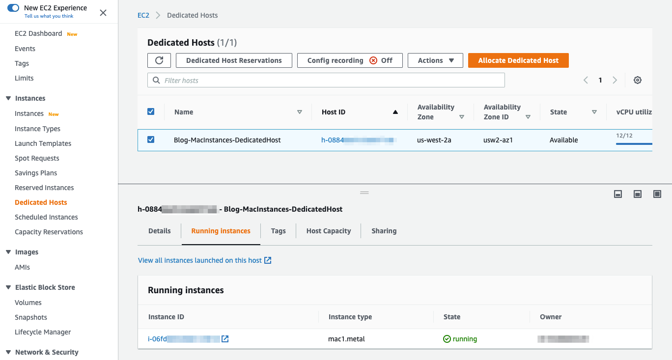Refresh the Dedicated Hosts table
This screenshot has width=672, height=360.
(159, 60)
